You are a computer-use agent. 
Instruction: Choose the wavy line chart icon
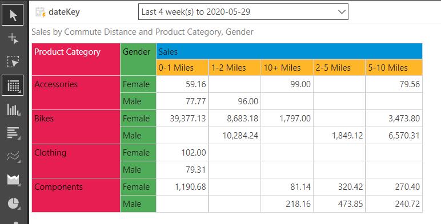click(x=13, y=156)
